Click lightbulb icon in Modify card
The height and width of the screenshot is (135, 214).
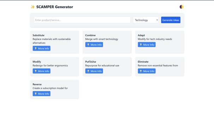pyautogui.click(x=36, y=71)
